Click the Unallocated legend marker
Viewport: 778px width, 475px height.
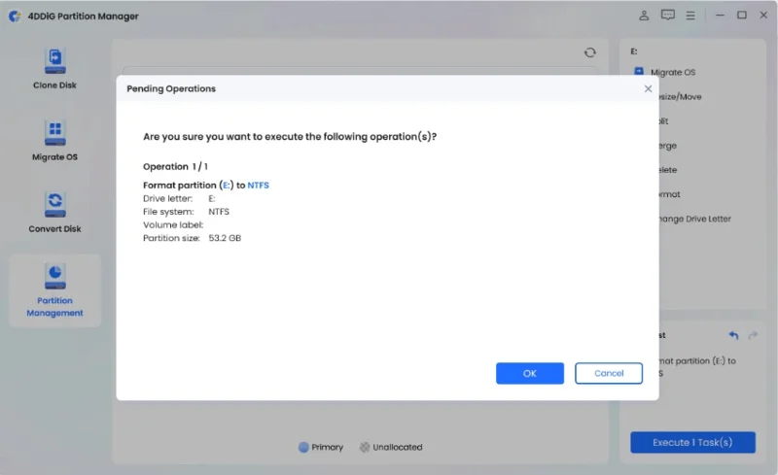click(x=365, y=447)
